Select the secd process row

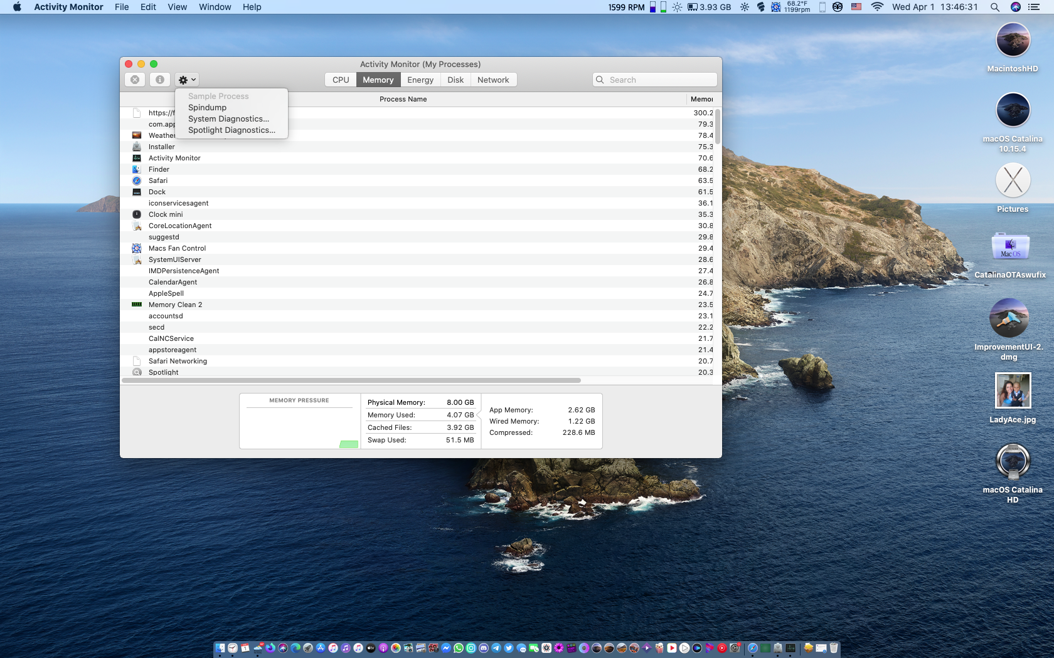(x=417, y=327)
